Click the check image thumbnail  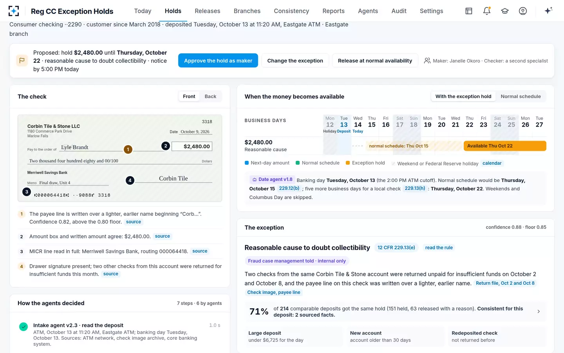click(x=120, y=158)
